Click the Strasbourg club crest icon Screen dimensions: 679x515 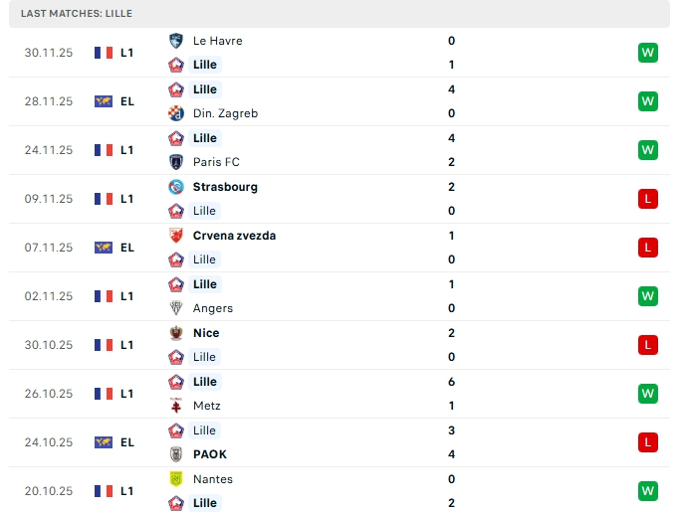[x=176, y=187]
